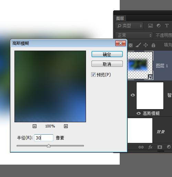Open the 正常 blend mode dropdown

click(x=134, y=35)
